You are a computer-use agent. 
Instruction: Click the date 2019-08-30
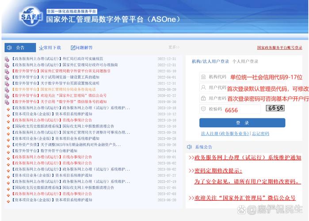(167, 102)
